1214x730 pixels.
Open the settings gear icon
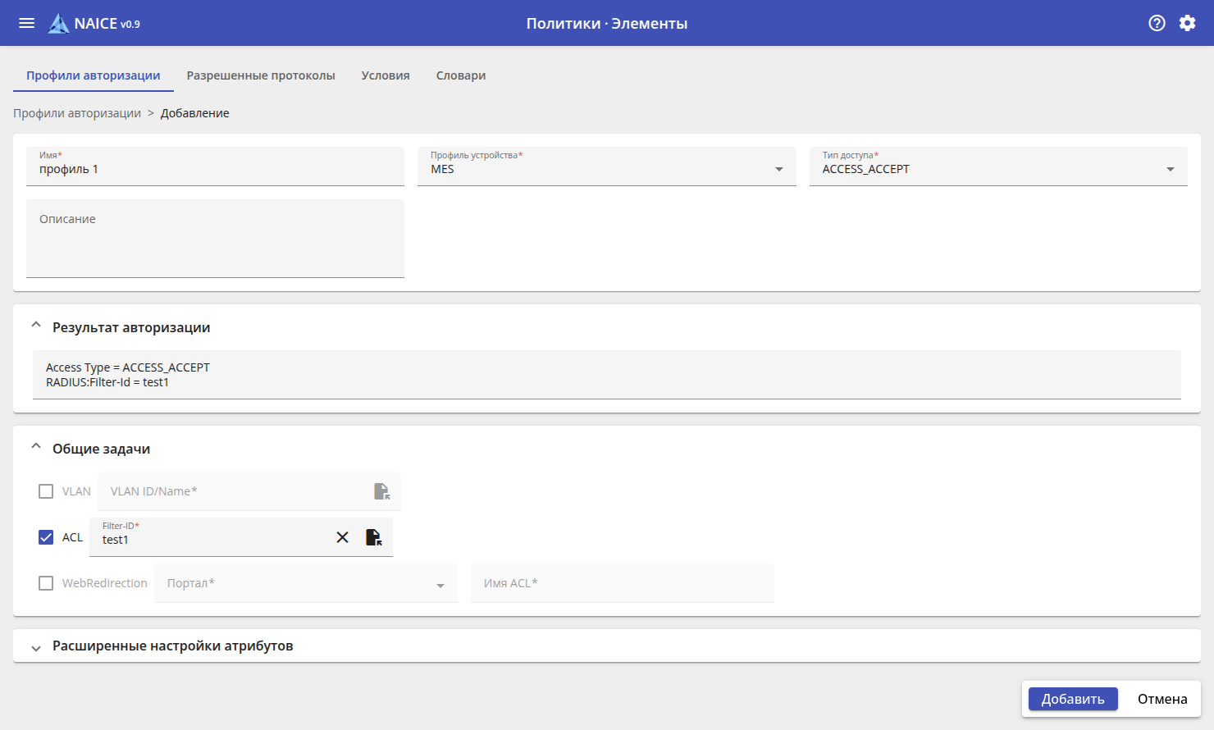click(1187, 23)
